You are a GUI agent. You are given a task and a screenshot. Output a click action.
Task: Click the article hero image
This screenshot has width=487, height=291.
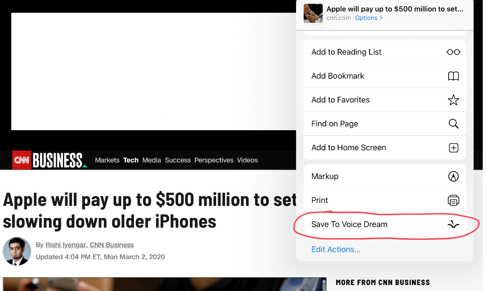(x=165, y=284)
